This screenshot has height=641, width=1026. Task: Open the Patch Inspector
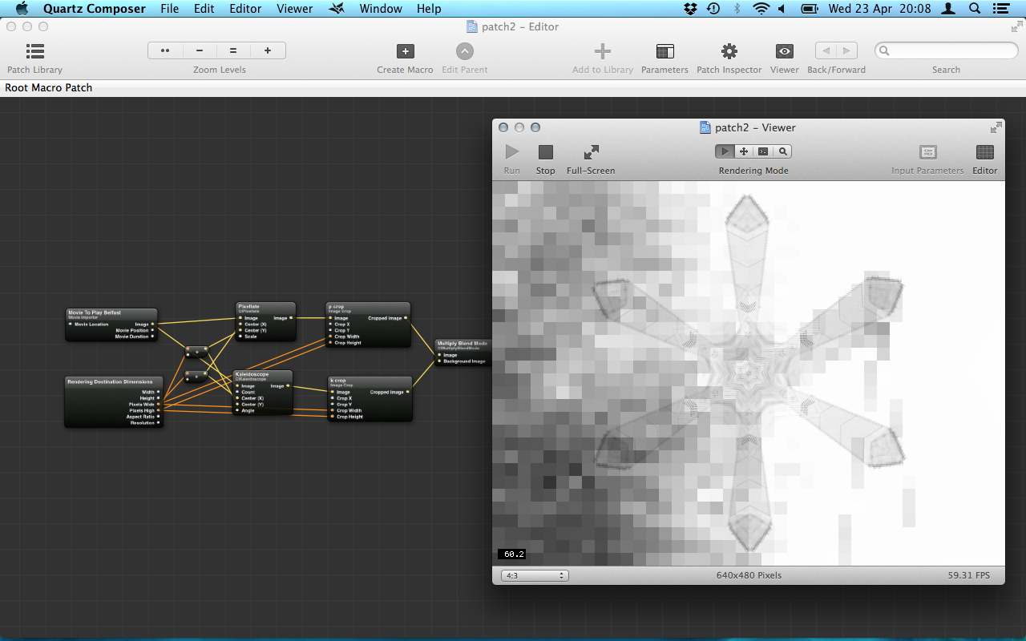tap(729, 52)
